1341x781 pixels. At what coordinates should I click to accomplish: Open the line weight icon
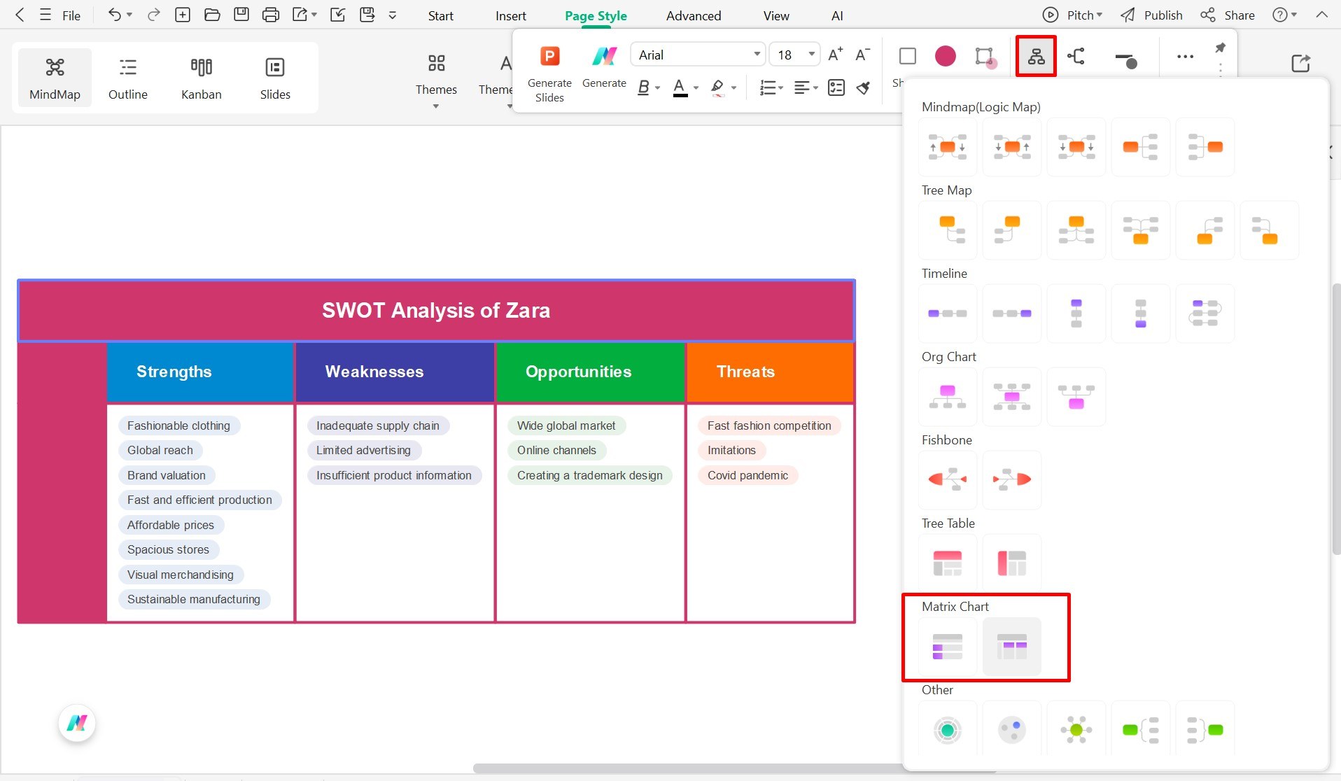[1125, 60]
